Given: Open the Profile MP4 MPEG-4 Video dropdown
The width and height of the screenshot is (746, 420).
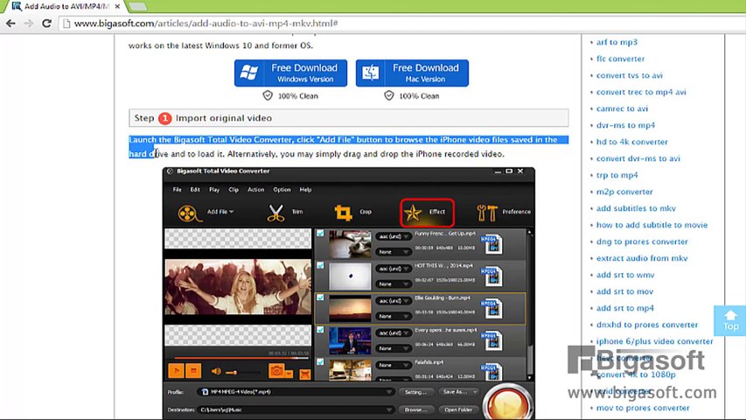Looking at the screenshot, I should pyautogui.click(x=296, y=392).
